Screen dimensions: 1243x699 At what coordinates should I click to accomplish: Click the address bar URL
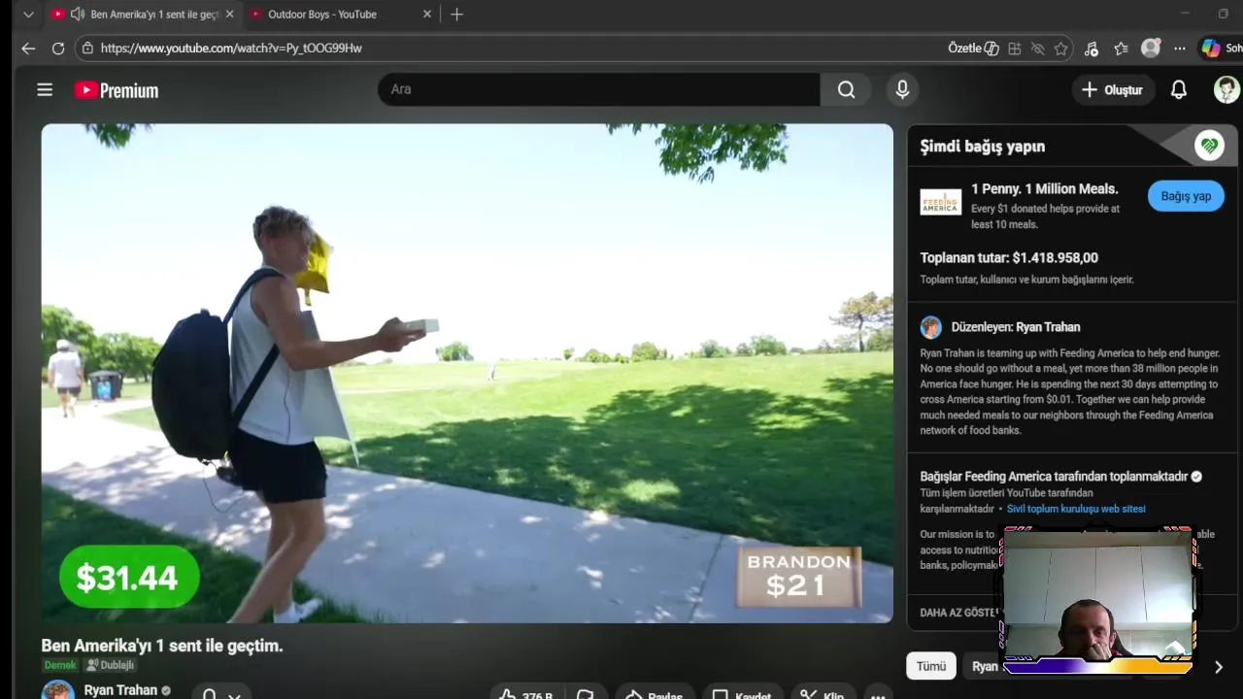231,48
